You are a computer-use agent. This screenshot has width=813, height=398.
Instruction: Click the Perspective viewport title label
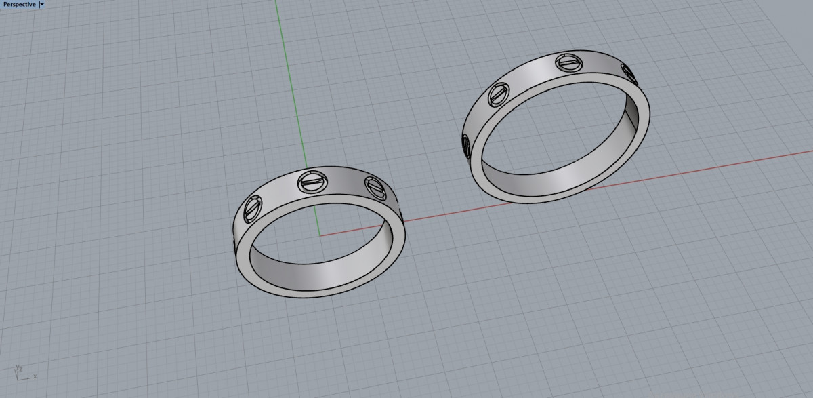[19, 4]
